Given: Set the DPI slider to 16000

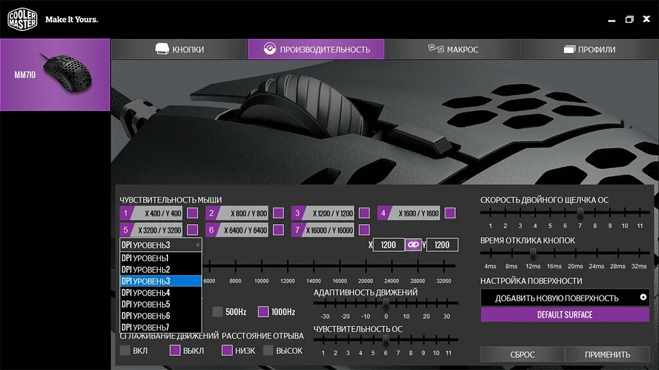Looking at the screenshot, I should pyautogui.click(x=340, y=265).
